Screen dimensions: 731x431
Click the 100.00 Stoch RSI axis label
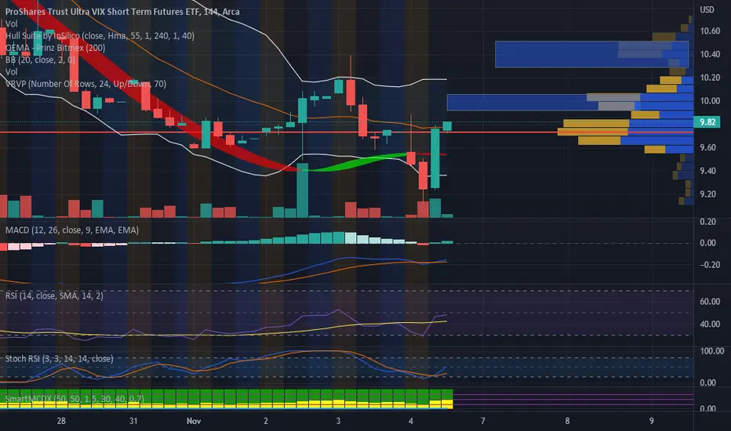click(711, 351)
